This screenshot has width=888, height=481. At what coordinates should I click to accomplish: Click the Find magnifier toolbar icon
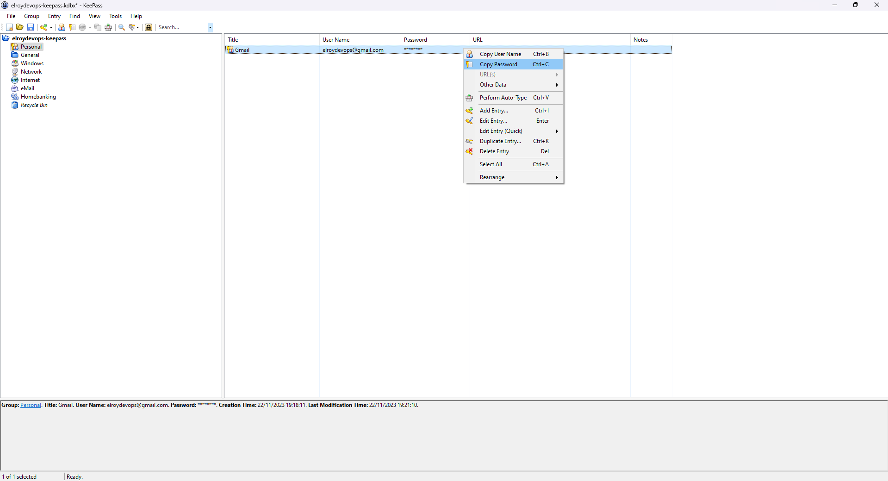[x=122, y=27]
